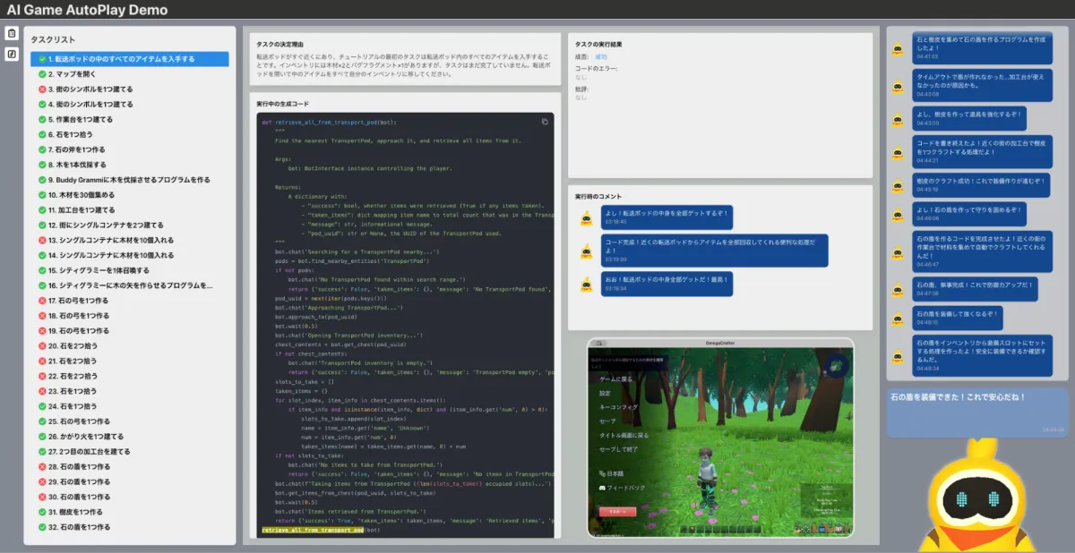Click the green check on task 2
The height and width of the screenshot is (553, 1075).
coord(42,74)
